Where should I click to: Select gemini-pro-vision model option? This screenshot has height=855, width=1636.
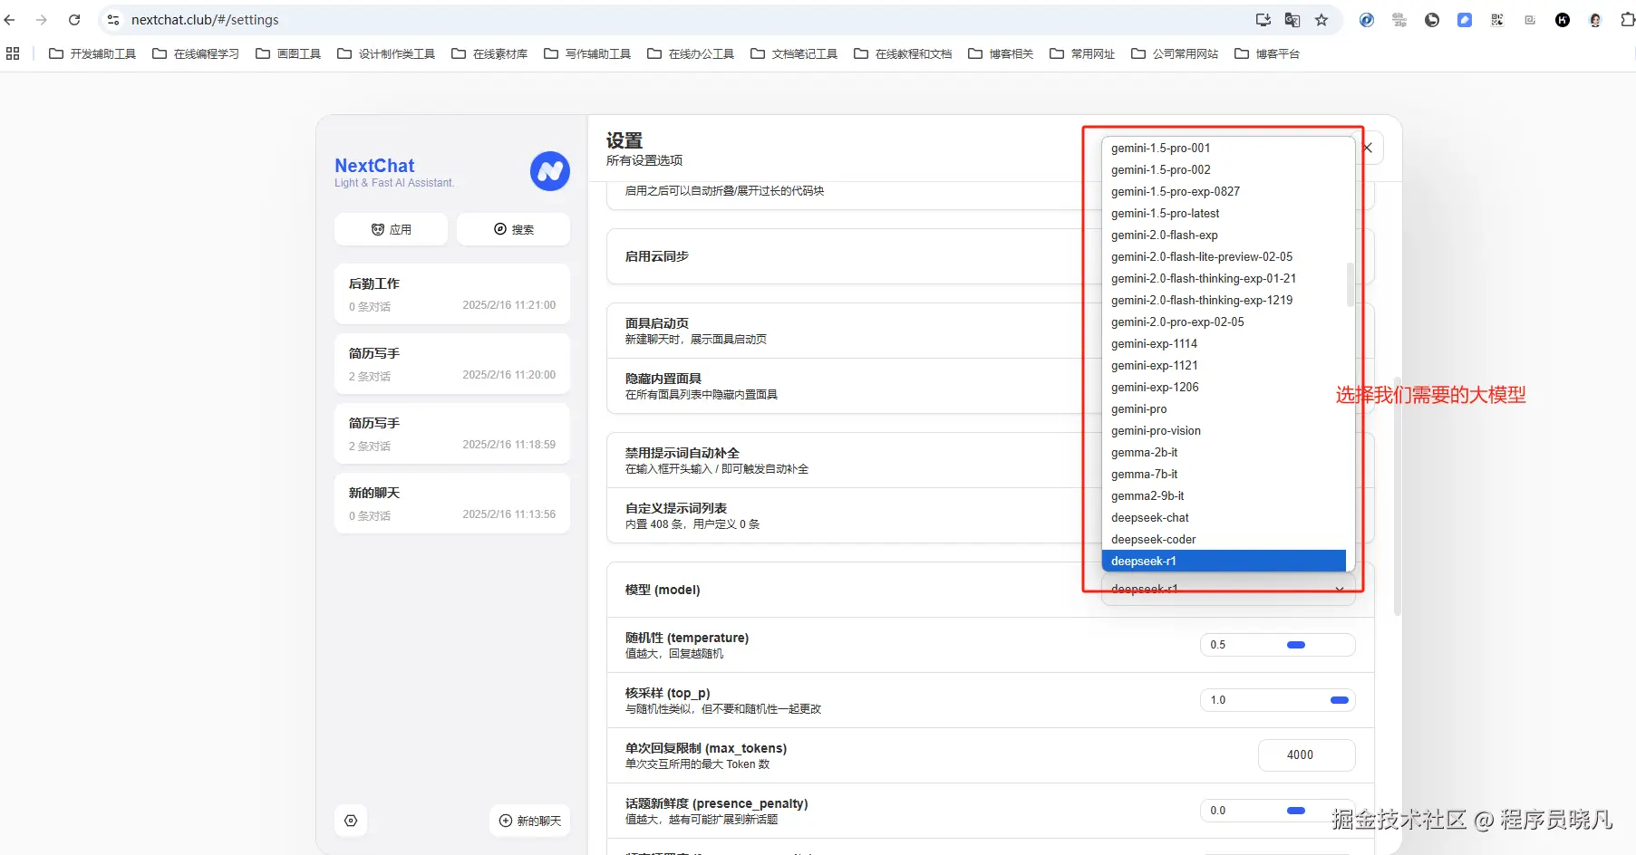pos(1224,430)
